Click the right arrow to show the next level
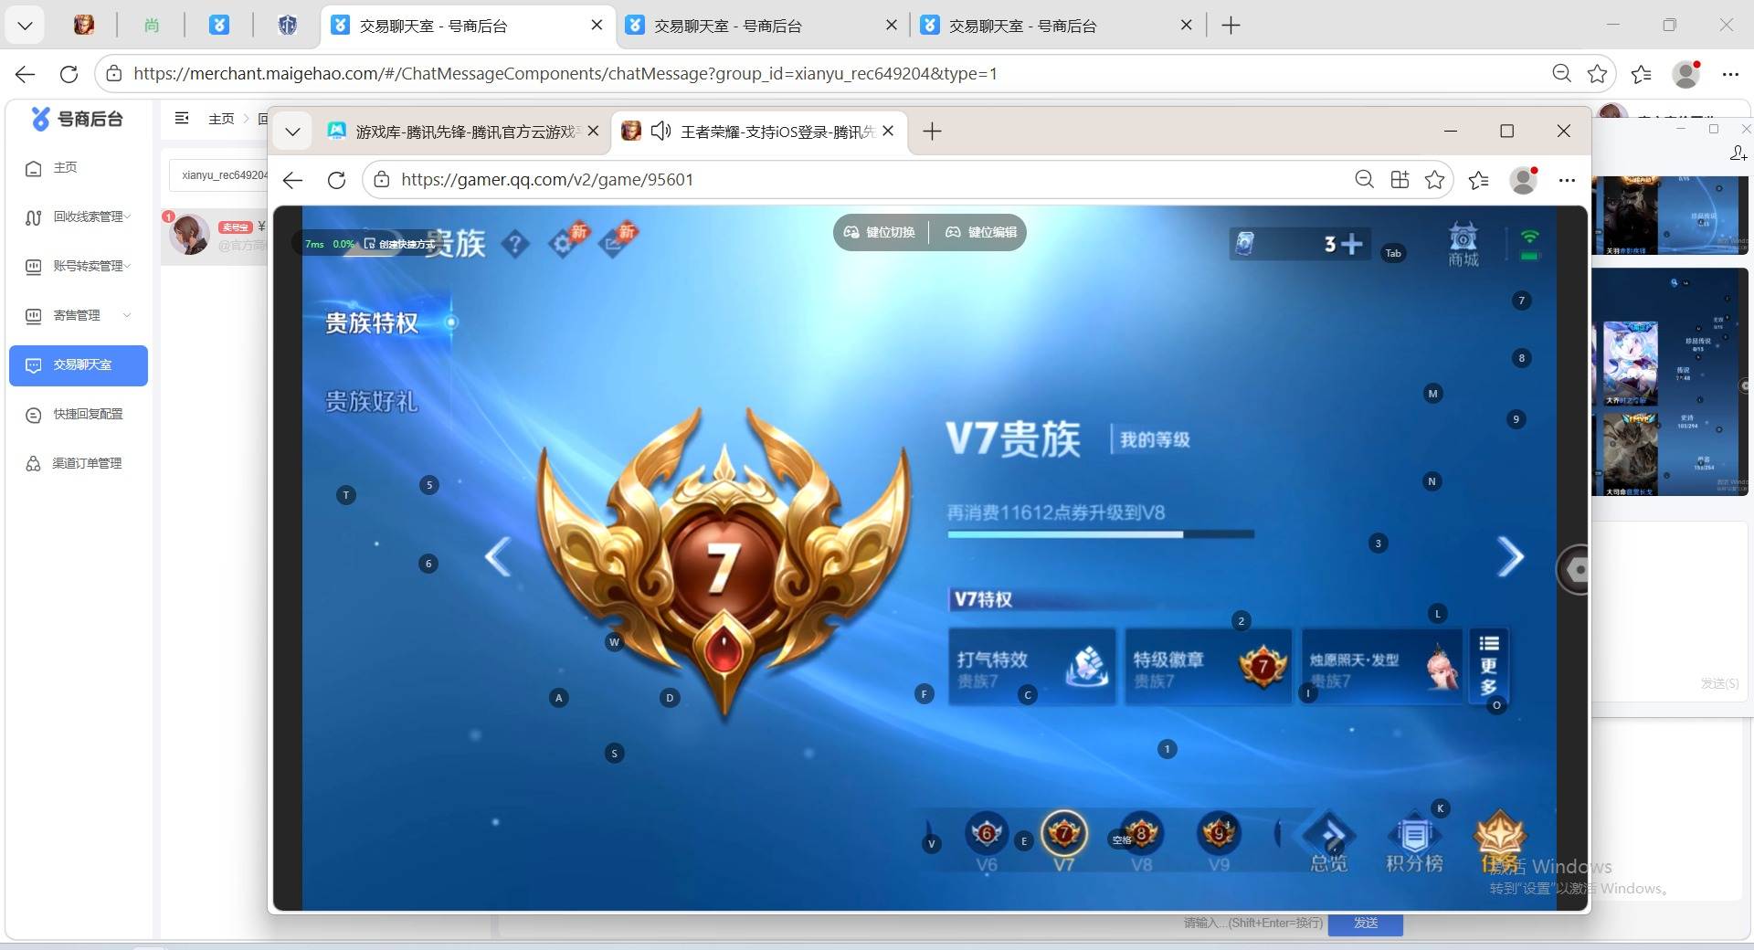The height and width of the screenshot is (950, 1754). coord(1510,557)
